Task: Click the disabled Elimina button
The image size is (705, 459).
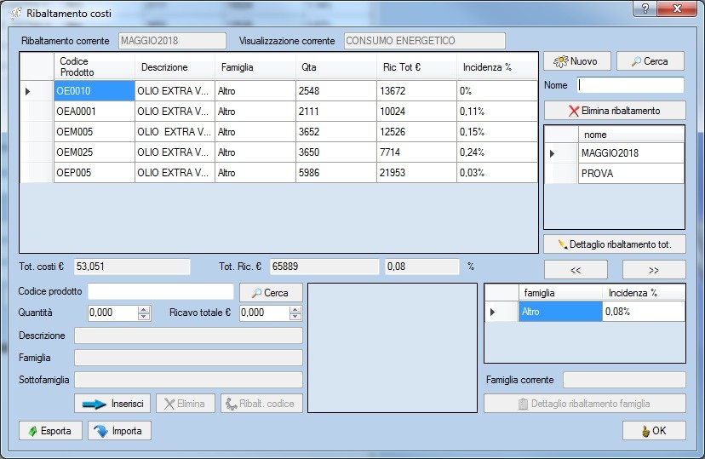Action: [x=186, y=404]
